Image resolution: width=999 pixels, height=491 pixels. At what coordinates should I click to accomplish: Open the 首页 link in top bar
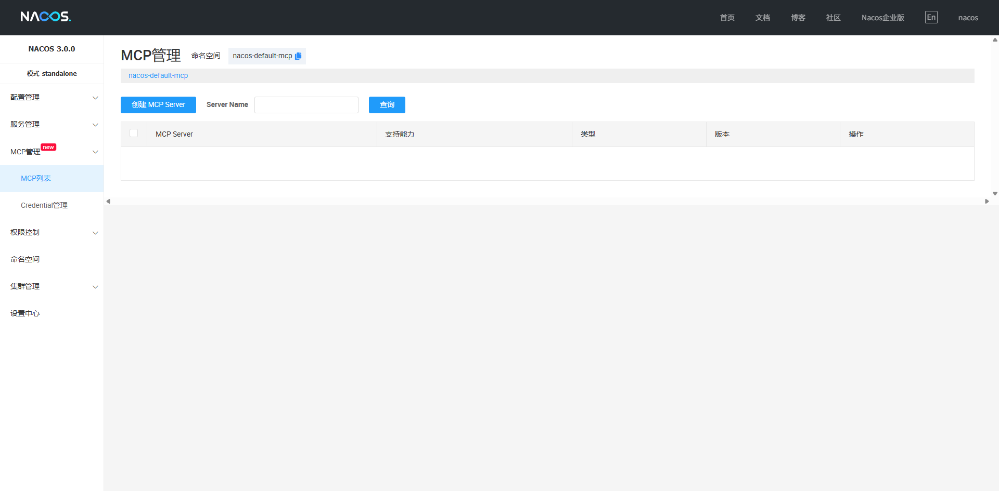(727, 18)
